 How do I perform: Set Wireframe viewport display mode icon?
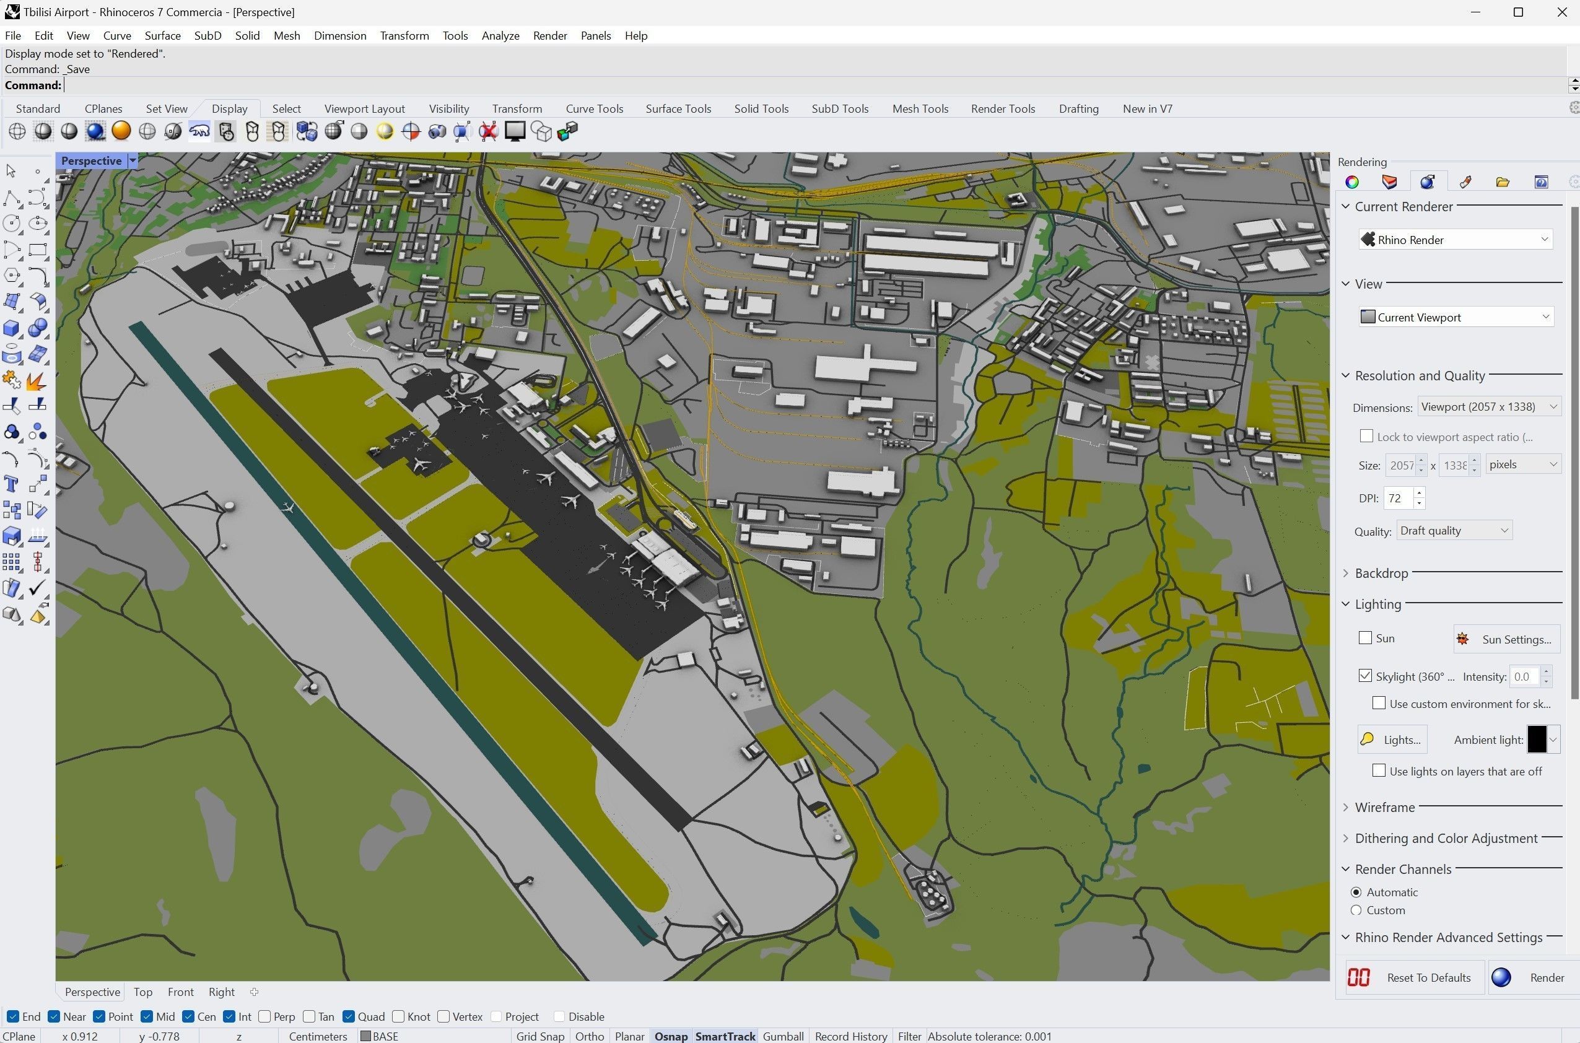17,132
